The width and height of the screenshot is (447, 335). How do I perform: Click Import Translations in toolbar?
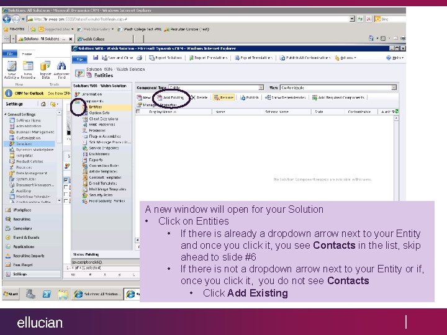point(209,58)
